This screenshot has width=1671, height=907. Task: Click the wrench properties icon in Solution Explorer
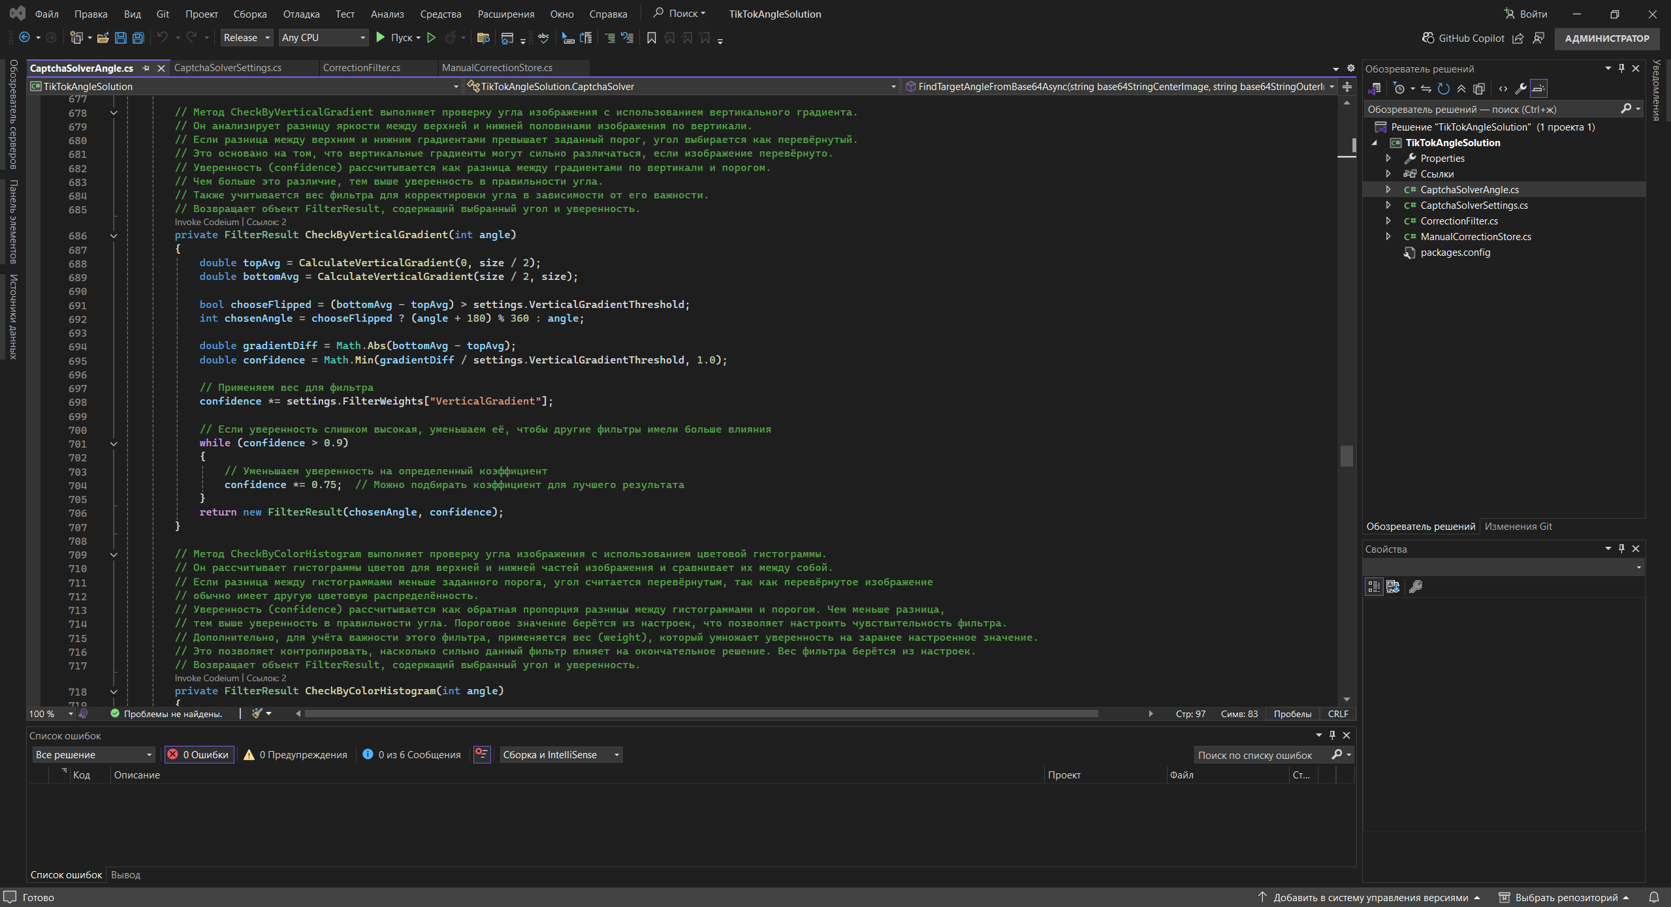pyautogui.click(x=1520, y=89)
